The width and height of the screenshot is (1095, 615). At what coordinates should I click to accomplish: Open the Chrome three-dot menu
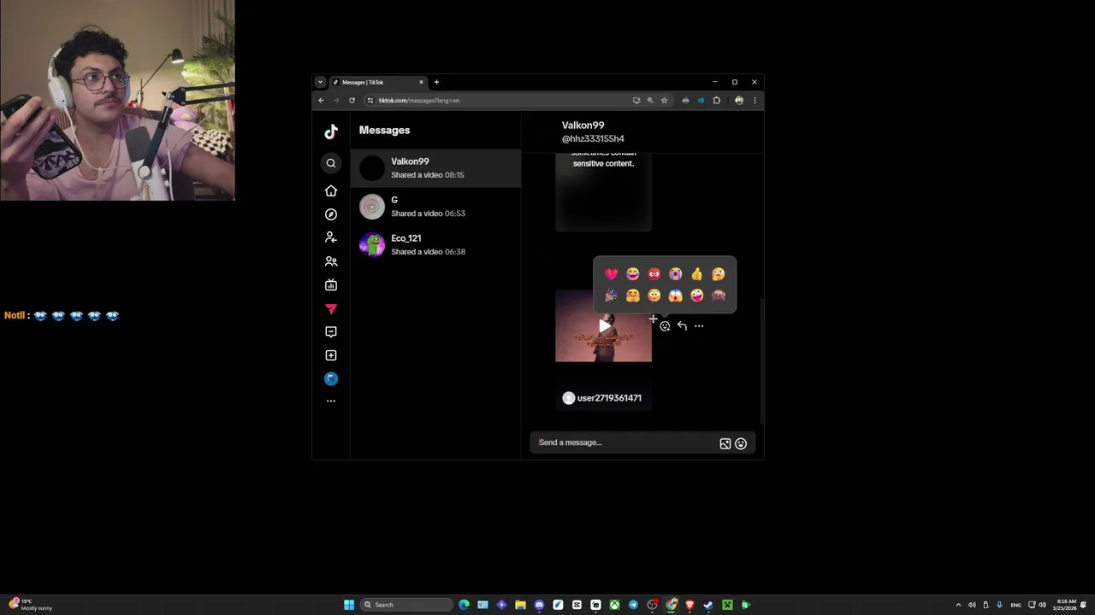(755, 100)
